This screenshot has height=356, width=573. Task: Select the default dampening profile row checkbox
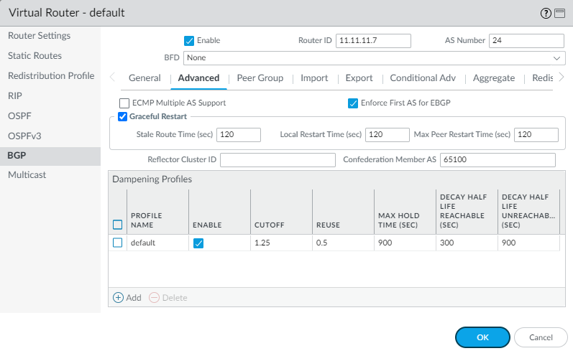coord(118,243)
